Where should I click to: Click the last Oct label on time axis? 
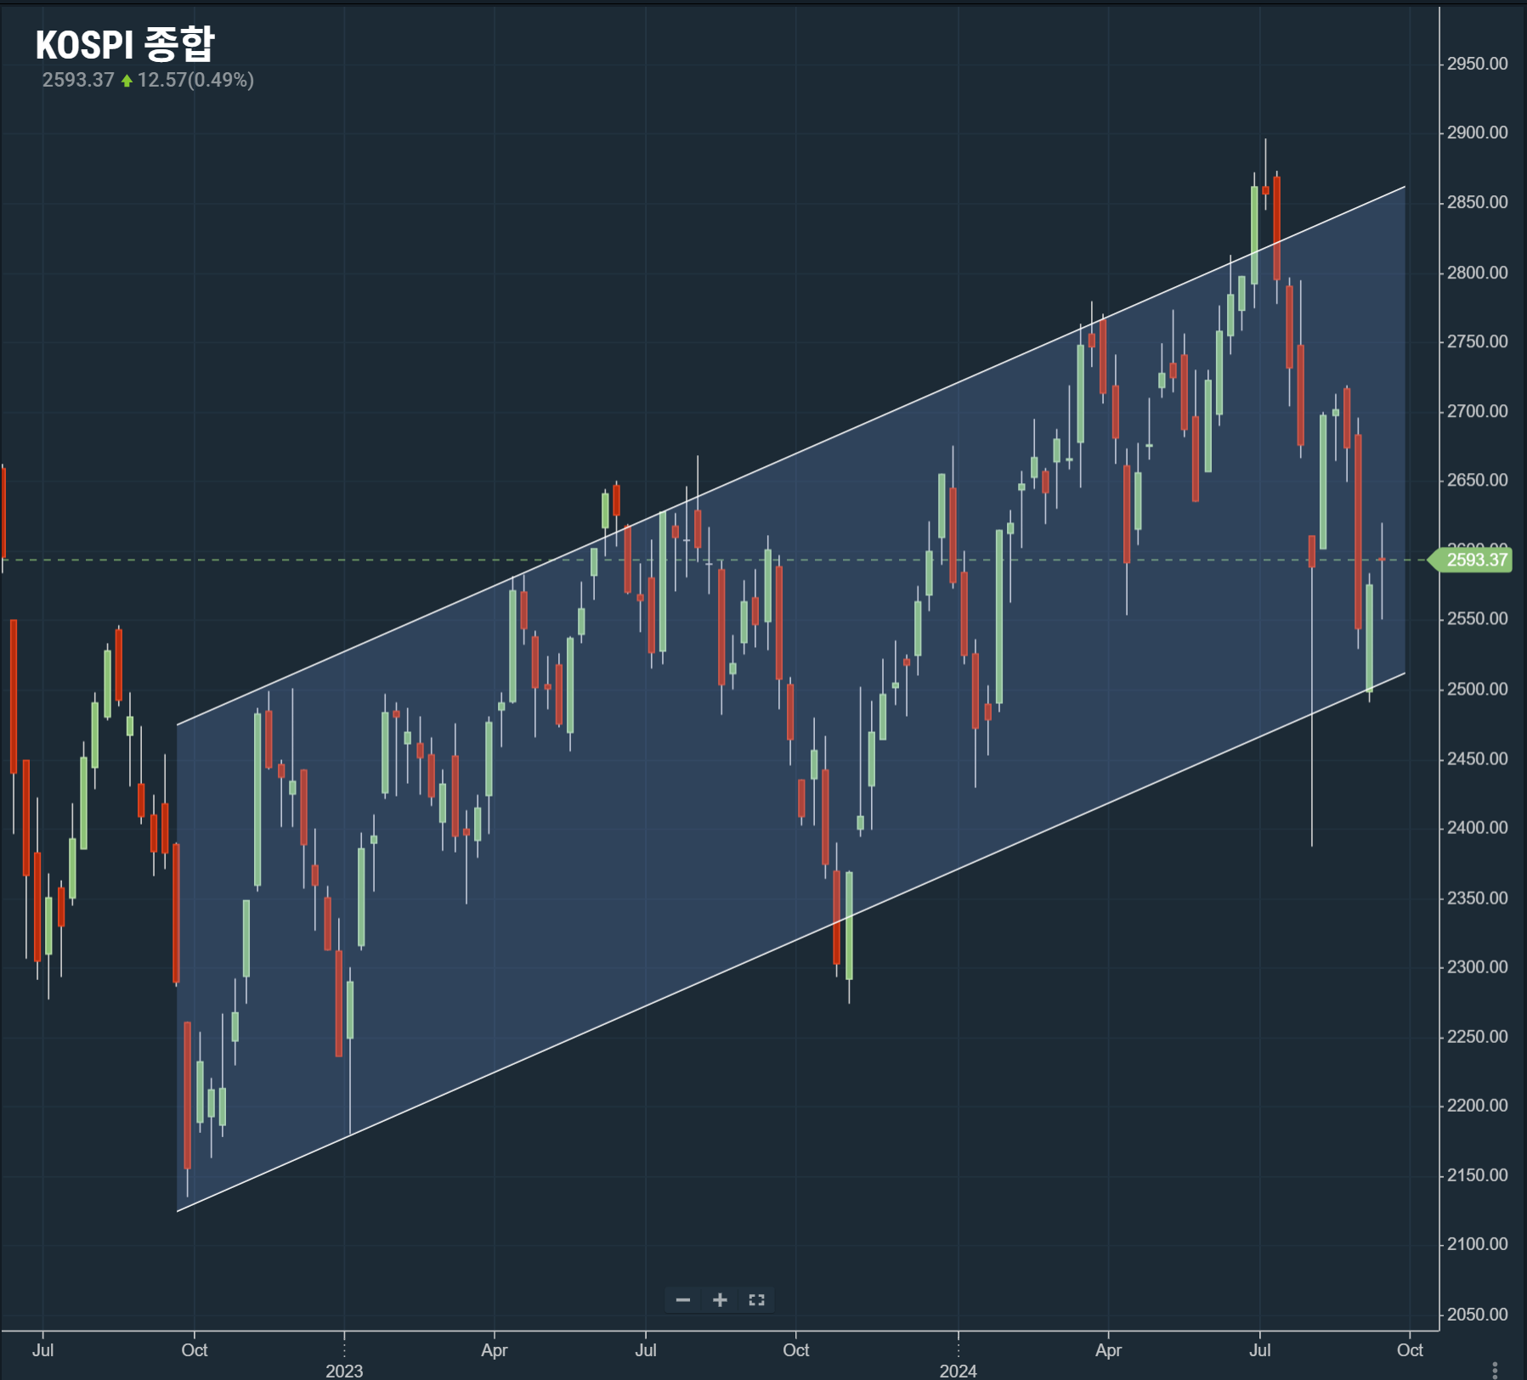pyautogui.click(x=1410, y=1350)
